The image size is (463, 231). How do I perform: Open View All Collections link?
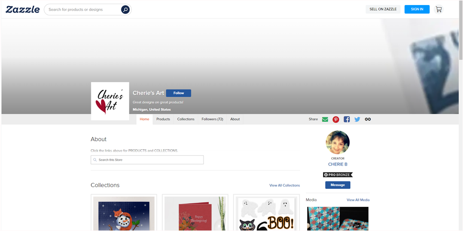285,186
